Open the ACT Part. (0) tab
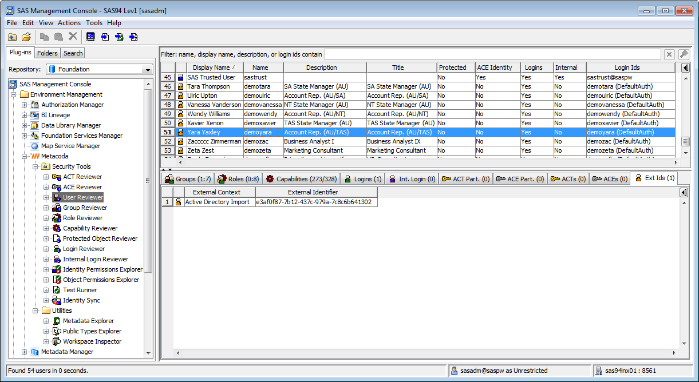 [465, 179]
